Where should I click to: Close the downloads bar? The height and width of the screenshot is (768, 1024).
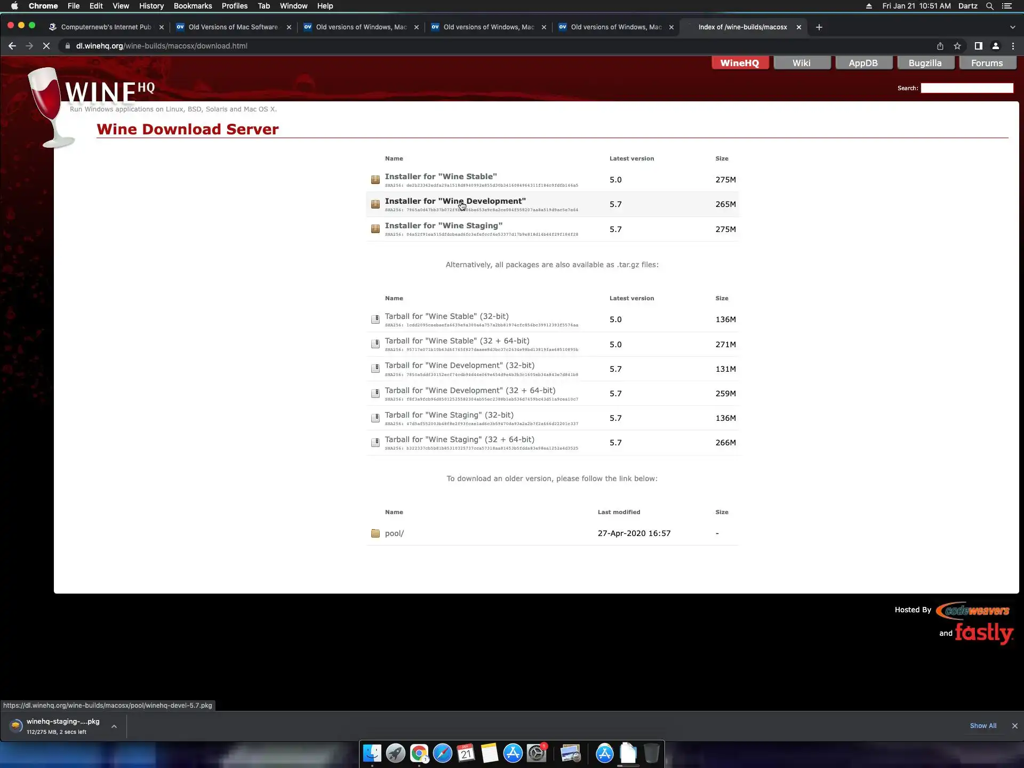coord(1014,726)
